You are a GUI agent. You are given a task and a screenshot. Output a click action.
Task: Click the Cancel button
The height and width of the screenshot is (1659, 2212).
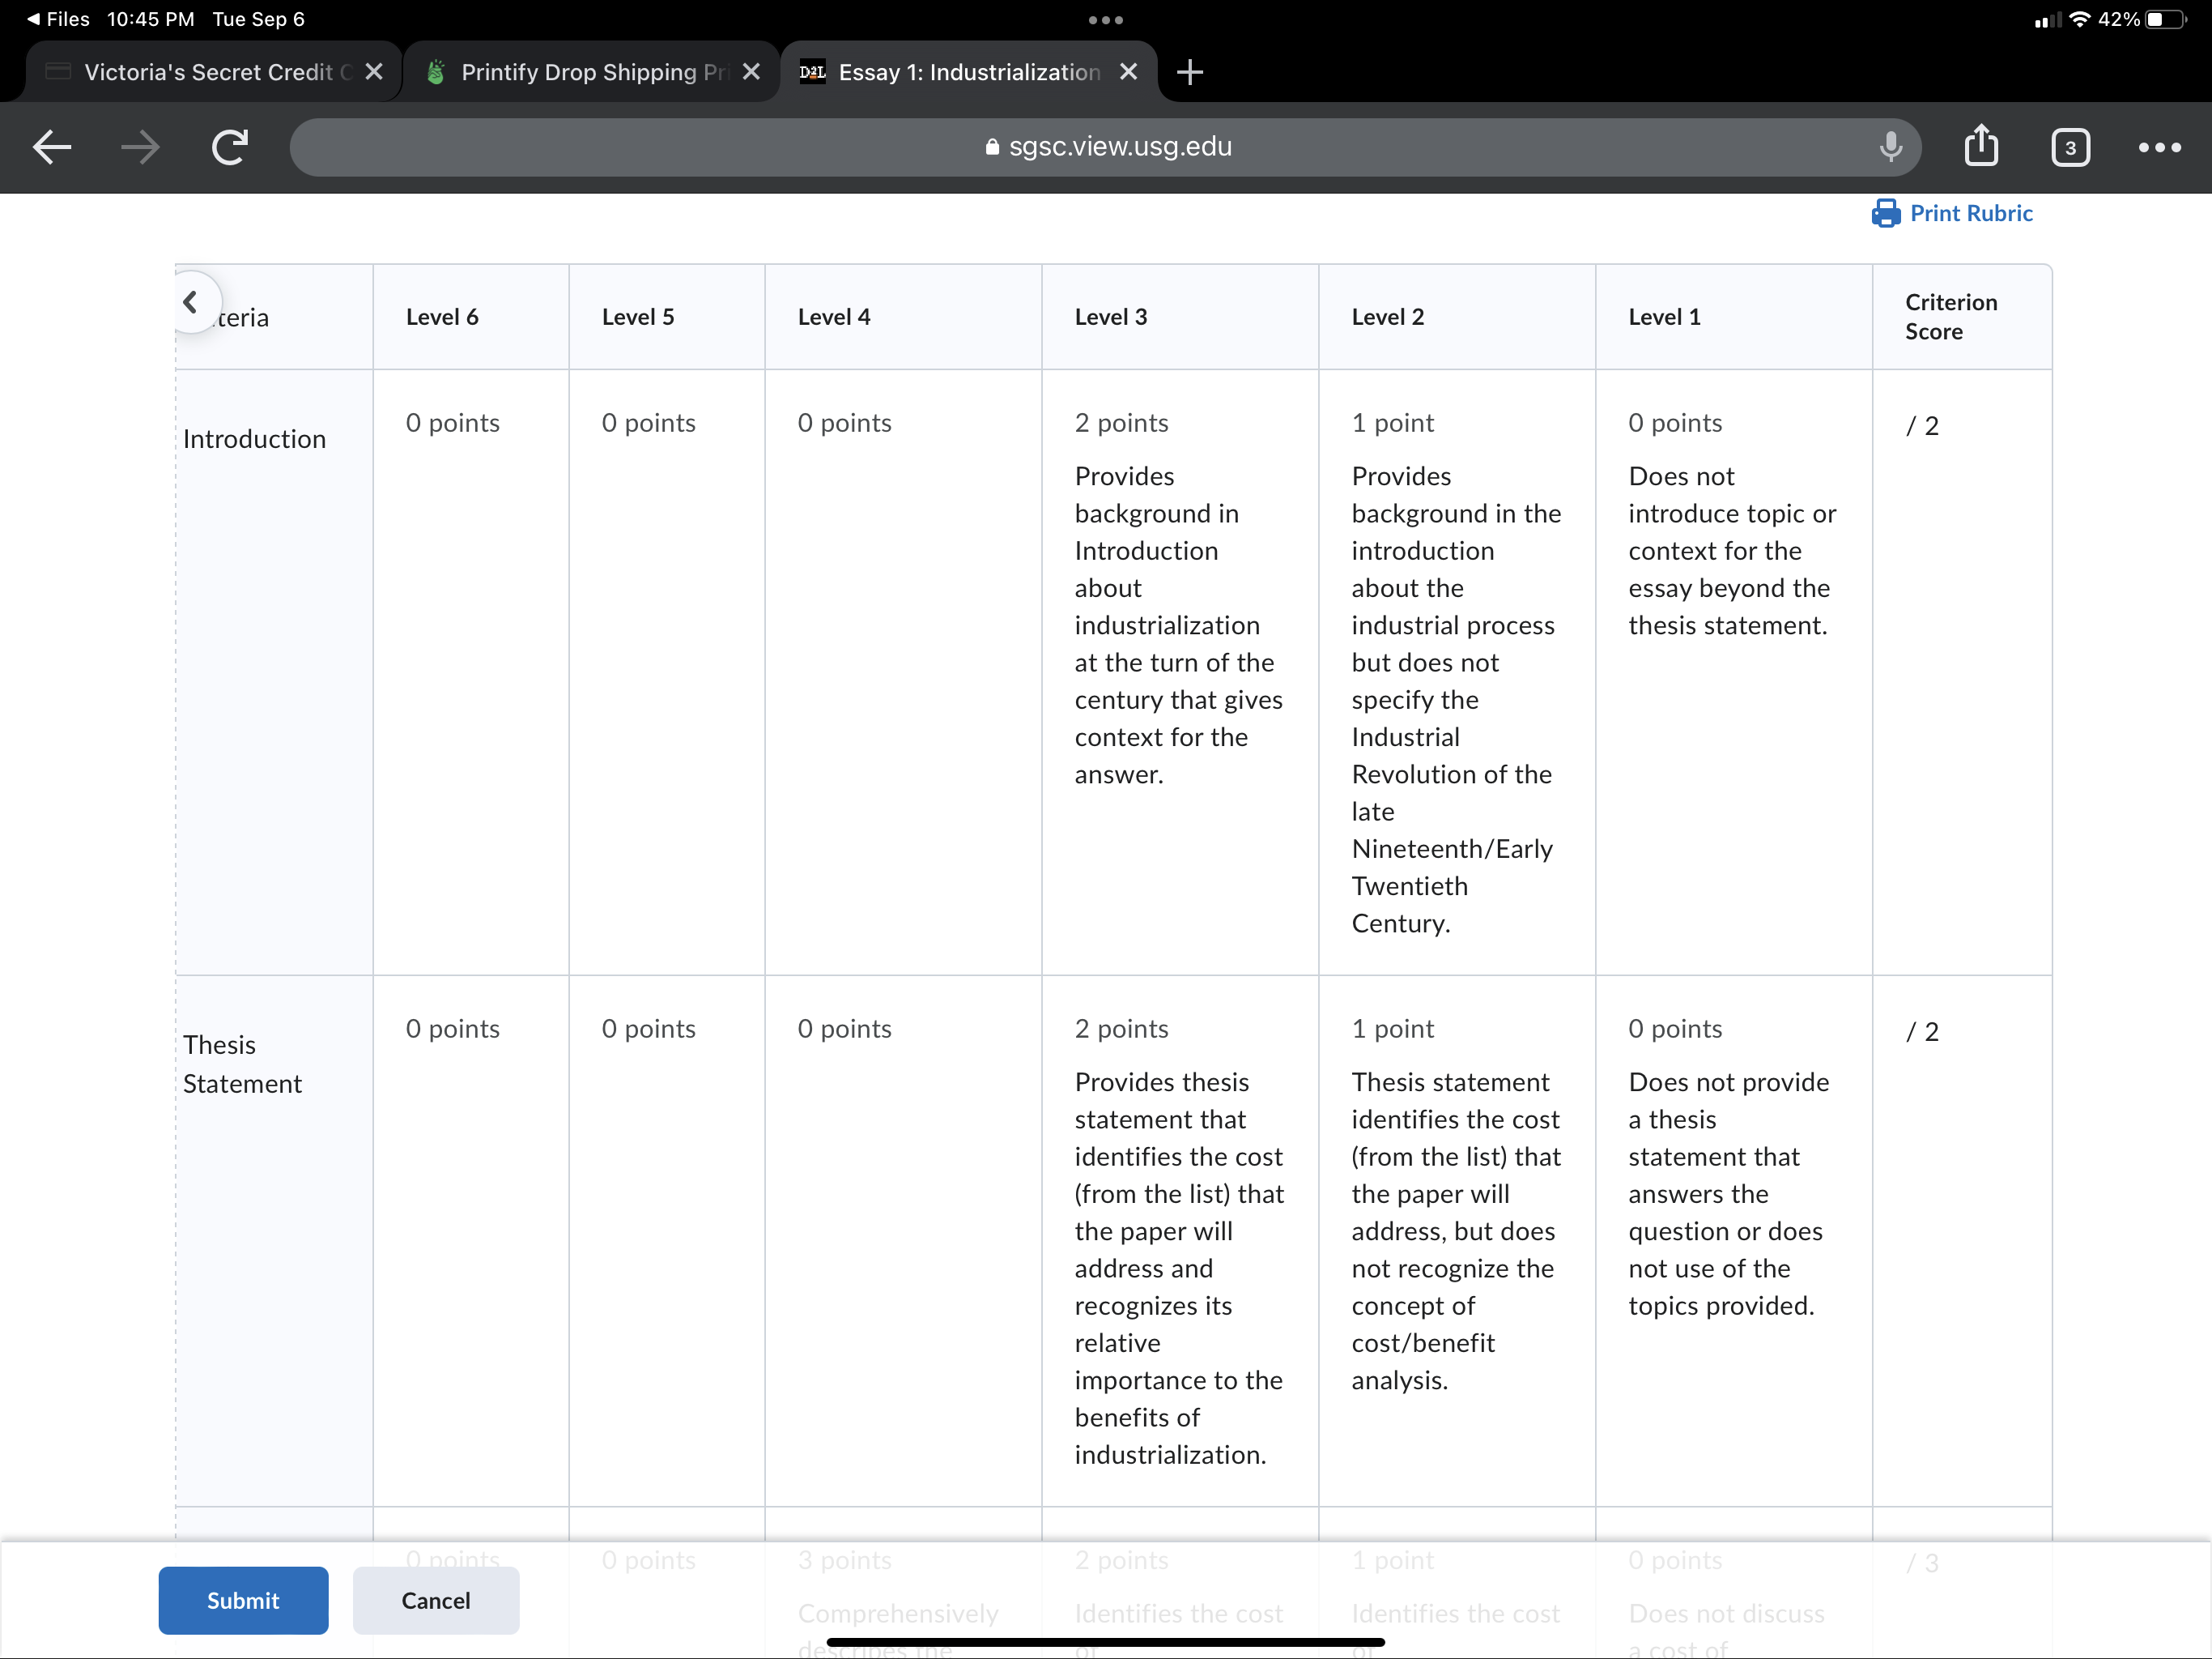coord(435,1599)
